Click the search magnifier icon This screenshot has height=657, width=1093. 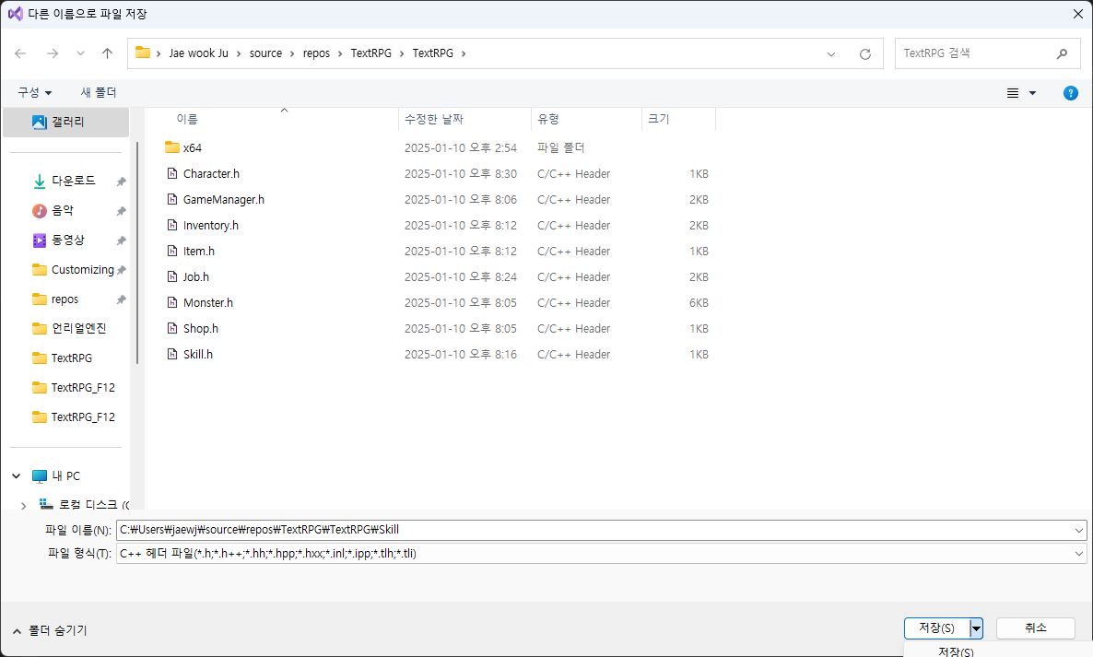(1062, 53)
